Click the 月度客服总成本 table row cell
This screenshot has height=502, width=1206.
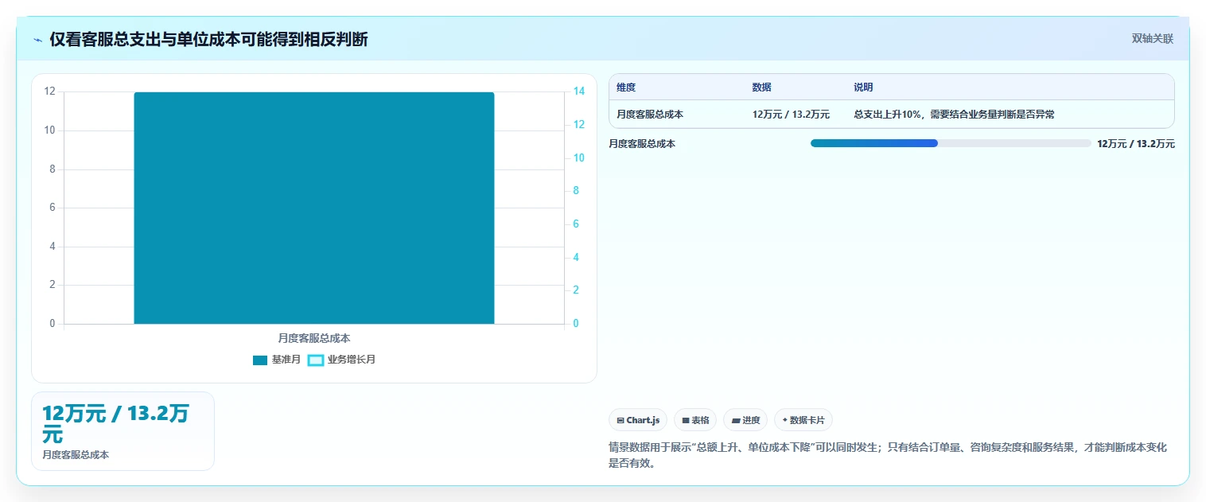pyautogui.click(x=650, y=115)
